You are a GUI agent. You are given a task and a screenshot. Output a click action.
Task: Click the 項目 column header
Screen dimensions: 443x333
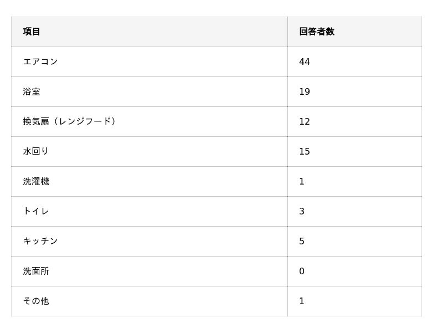32,32
